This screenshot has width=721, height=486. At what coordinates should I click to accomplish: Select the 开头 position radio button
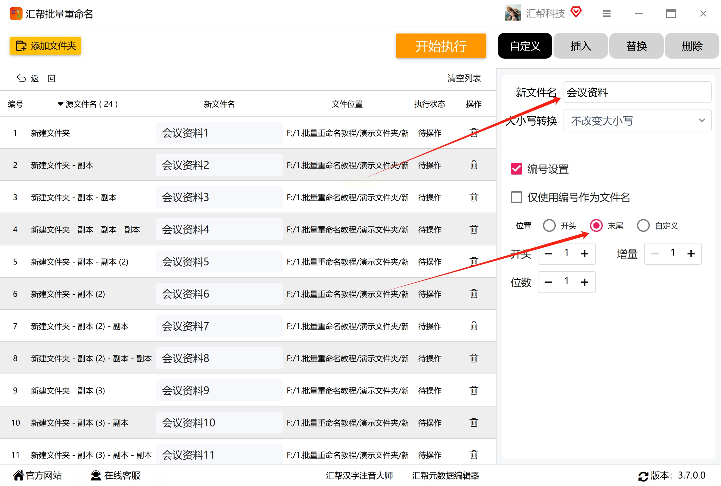[549, 225]
